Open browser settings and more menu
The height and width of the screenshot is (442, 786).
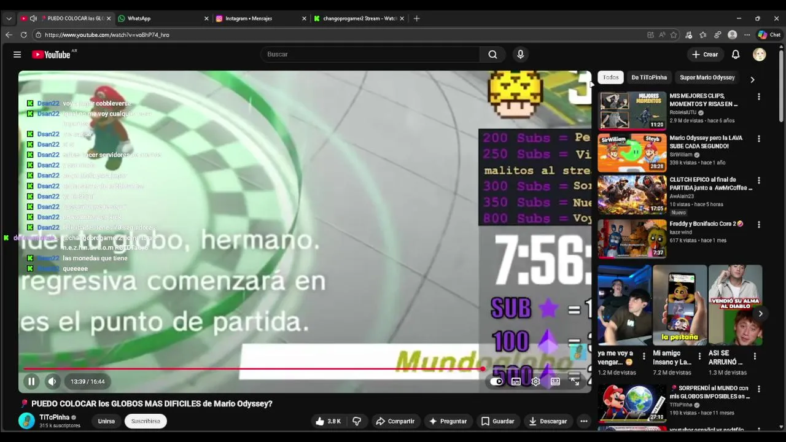click(747, 35)
